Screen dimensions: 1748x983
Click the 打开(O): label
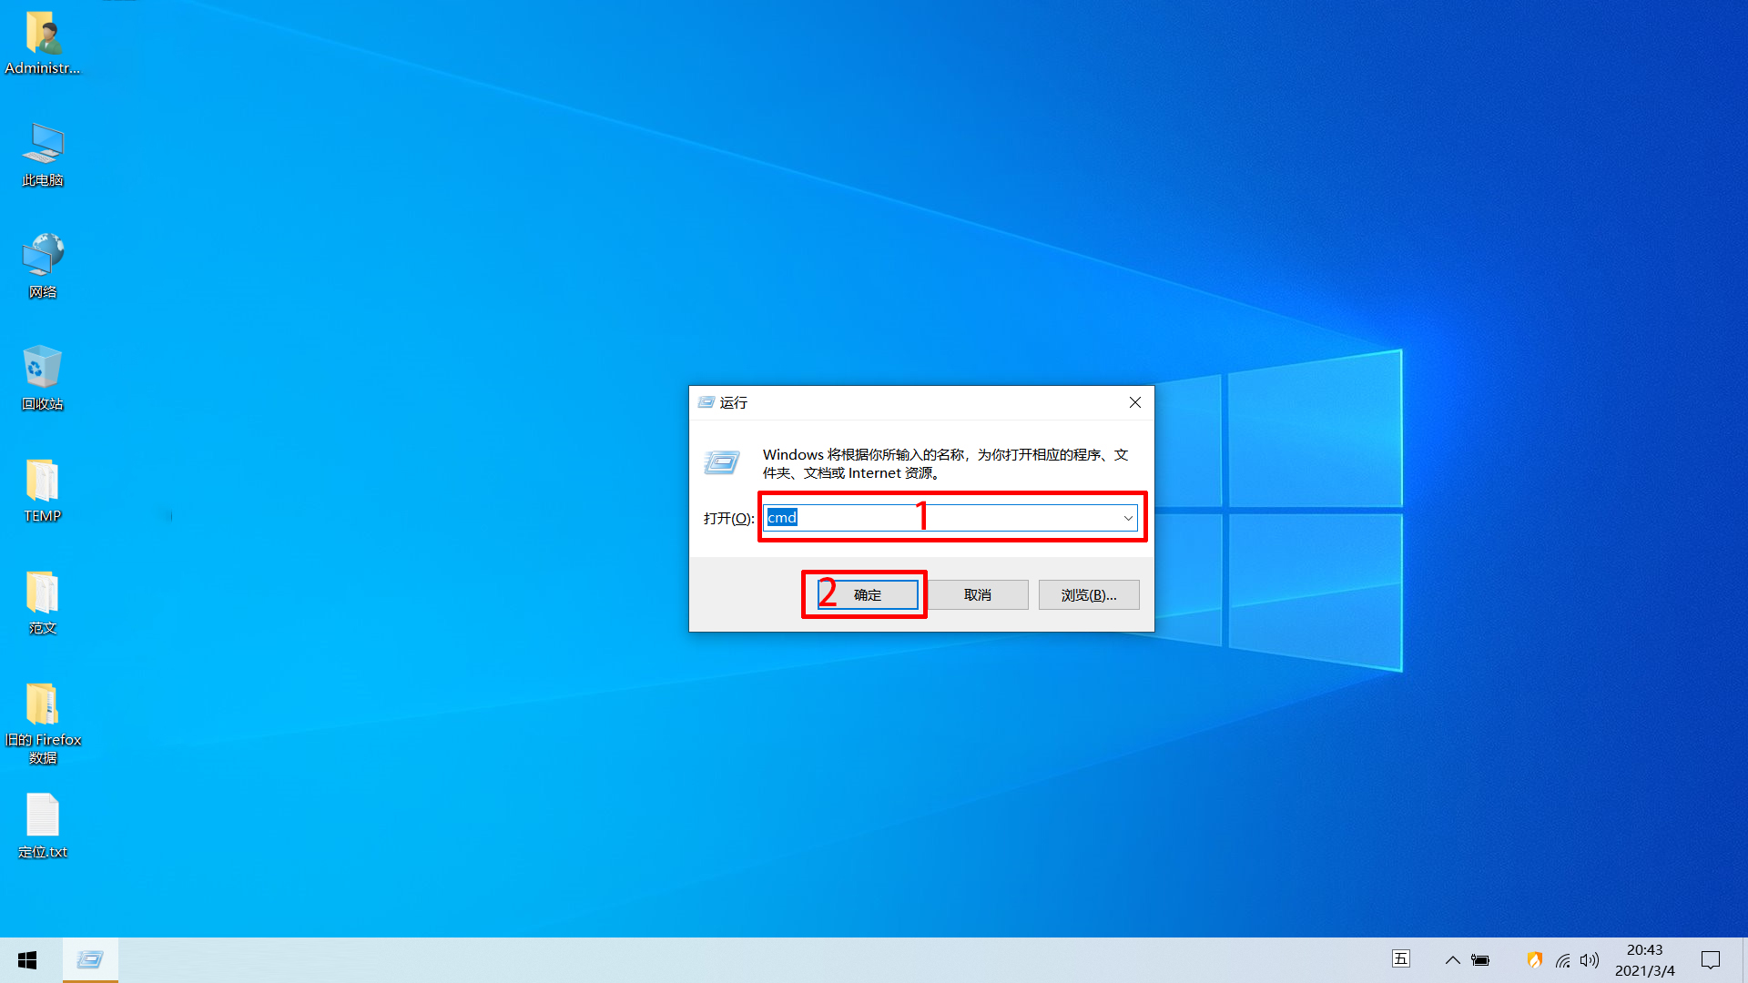(x=728, y=518)
